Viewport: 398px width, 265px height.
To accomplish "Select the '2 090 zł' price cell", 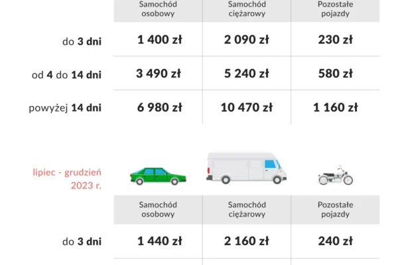I will 247,40.
